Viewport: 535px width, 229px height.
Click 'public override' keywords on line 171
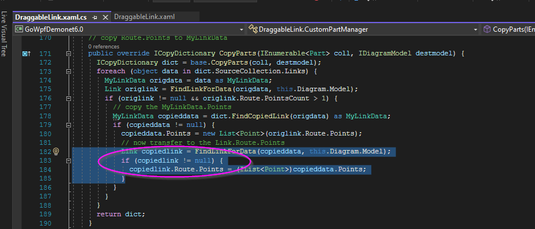119,54
